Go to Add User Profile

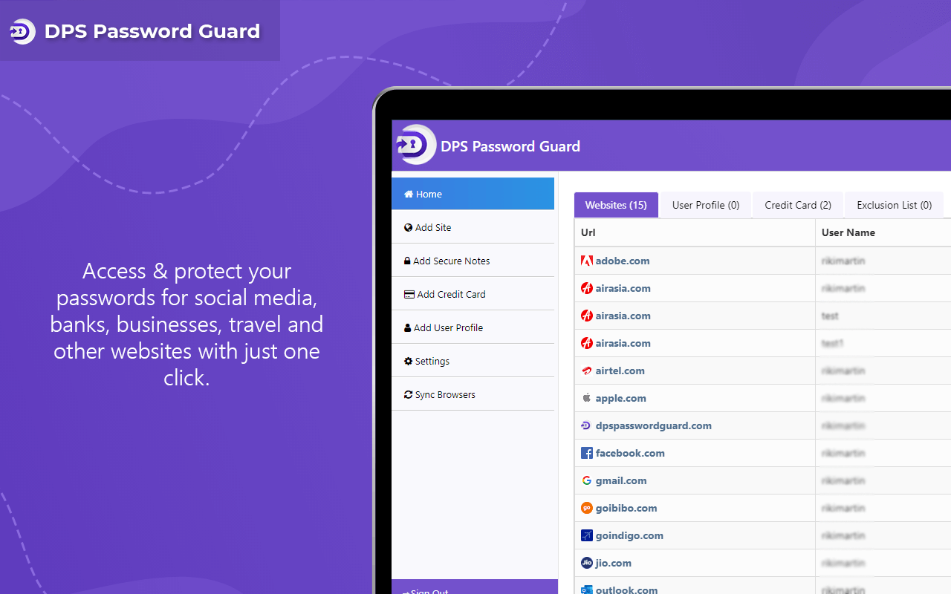pyautogui.click(x=473, y=327)
